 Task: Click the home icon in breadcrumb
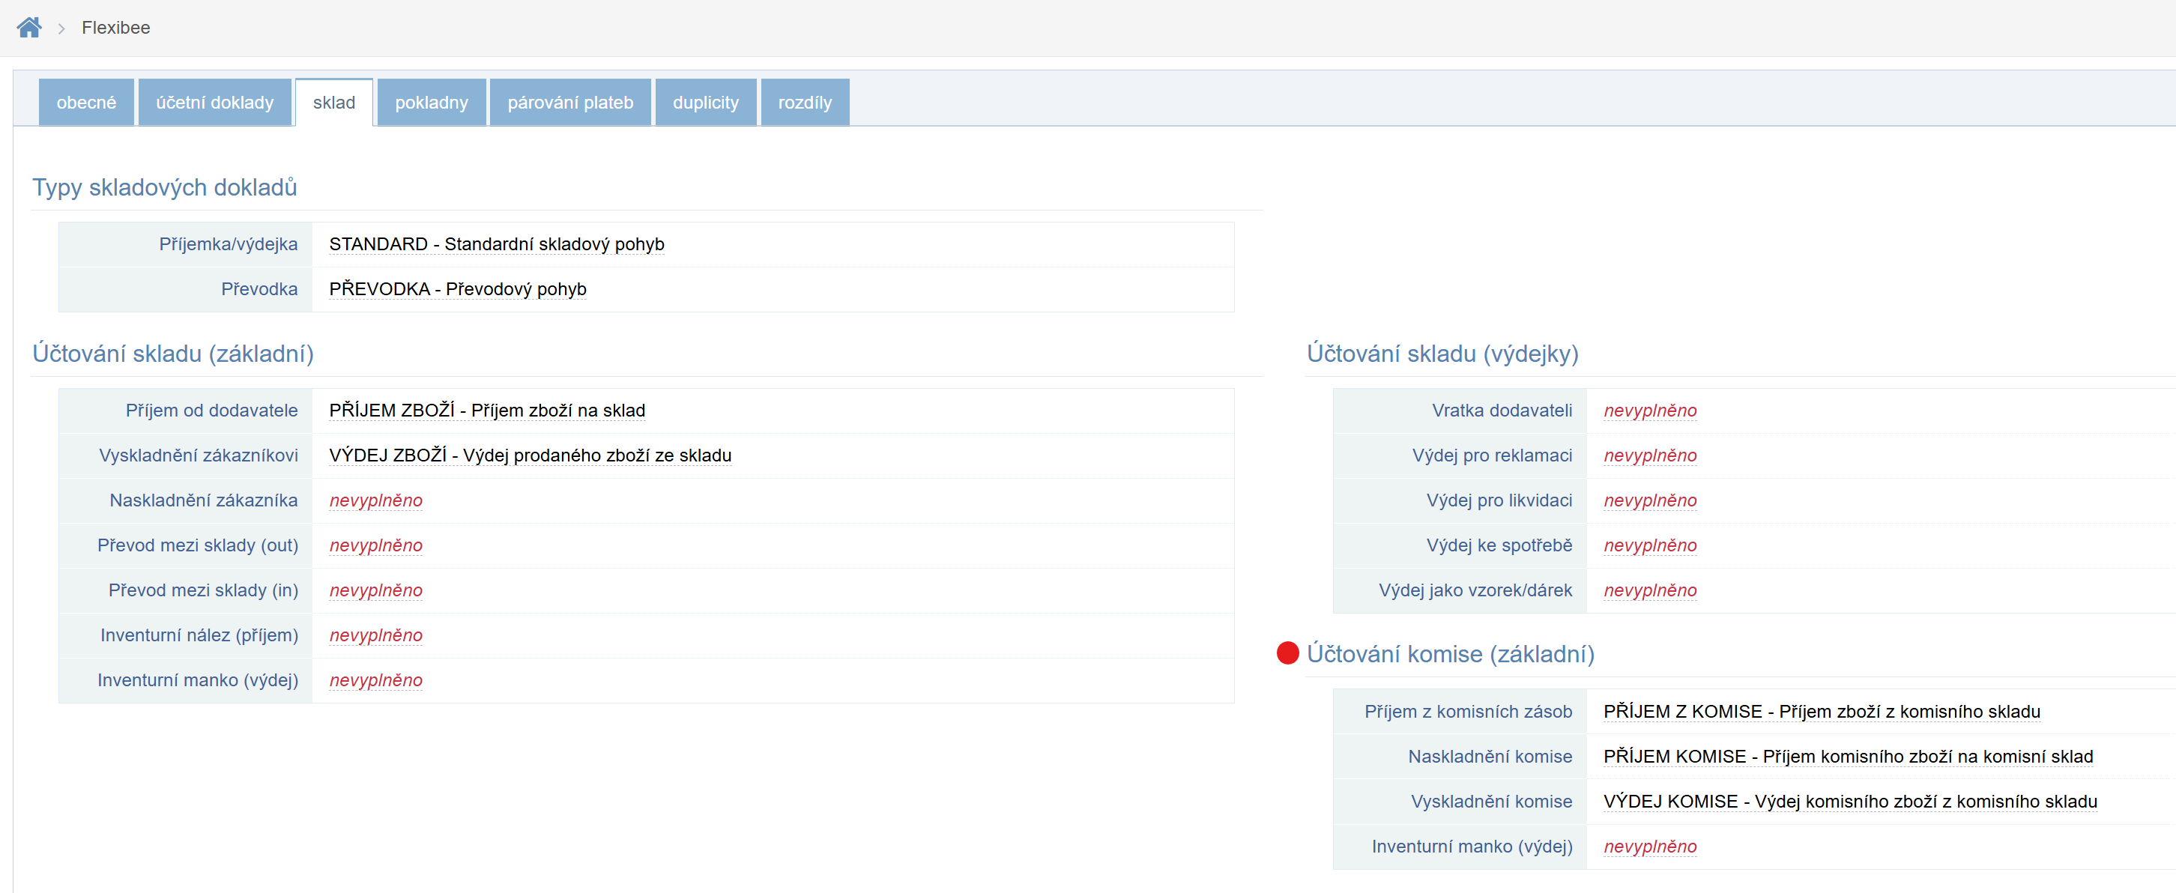click(28, 28)
